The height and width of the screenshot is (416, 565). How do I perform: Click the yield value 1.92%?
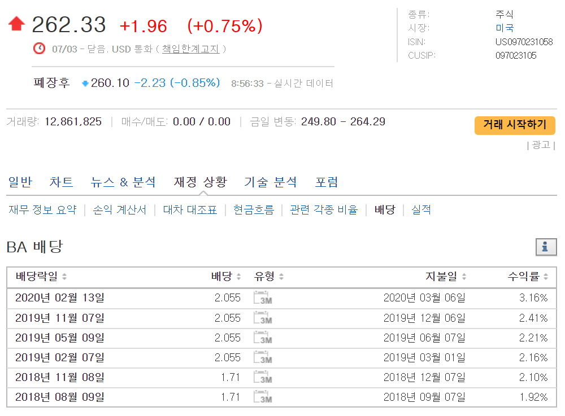pos(533,397)
